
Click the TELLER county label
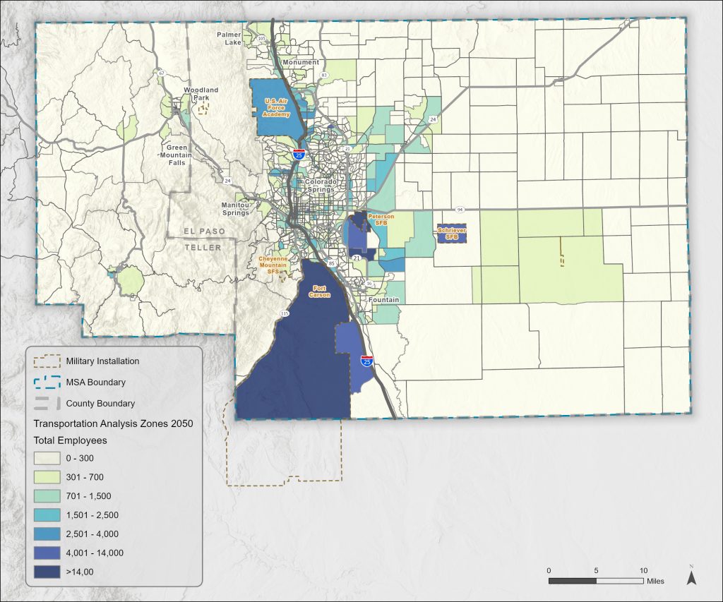click(x=203, y=248)
